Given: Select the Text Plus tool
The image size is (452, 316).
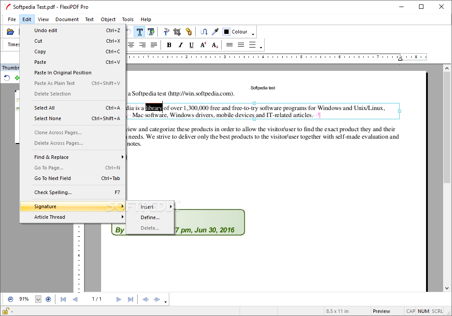Looking at the screenshot, I should [x=151, y=32].
